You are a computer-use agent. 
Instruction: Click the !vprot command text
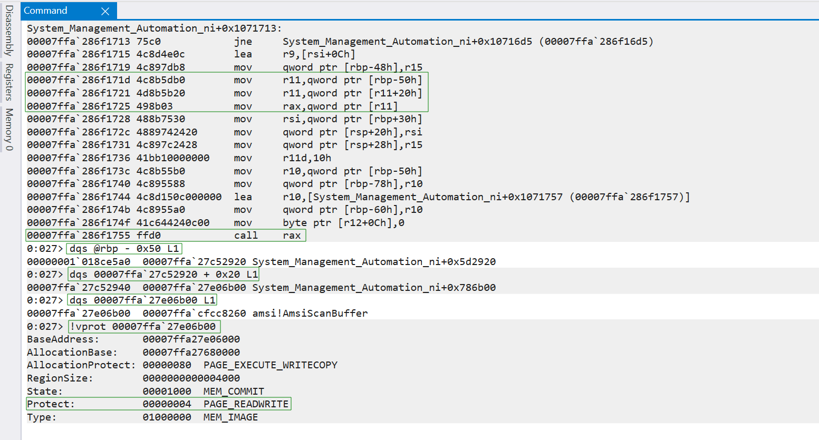143,327
